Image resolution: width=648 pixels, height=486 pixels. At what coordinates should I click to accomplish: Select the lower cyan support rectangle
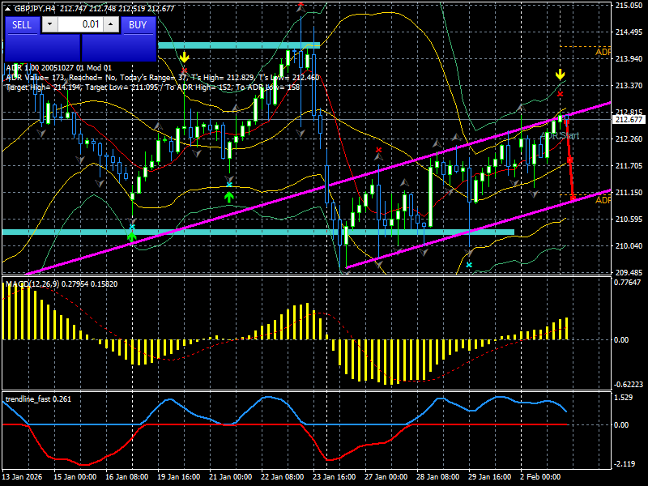(258, 232)
